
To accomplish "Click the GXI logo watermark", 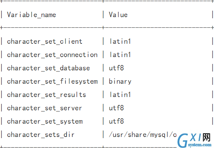I will pos(195,140).
